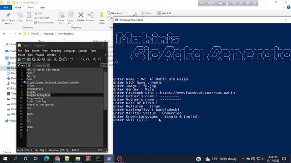
Task: Open Microsoft Edge from the taskbar
Action: [x=46, y=159]
